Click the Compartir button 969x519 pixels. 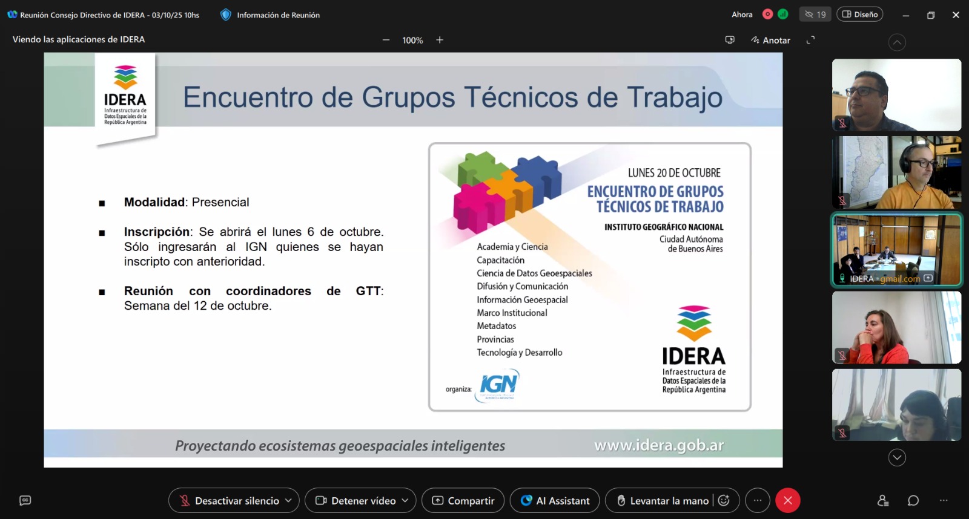coord(463,500)
